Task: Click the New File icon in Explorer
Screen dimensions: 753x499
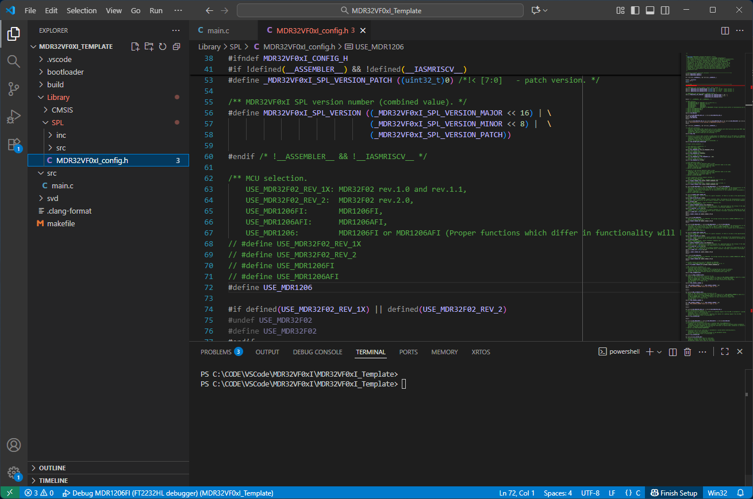Action: coord(135,47)
